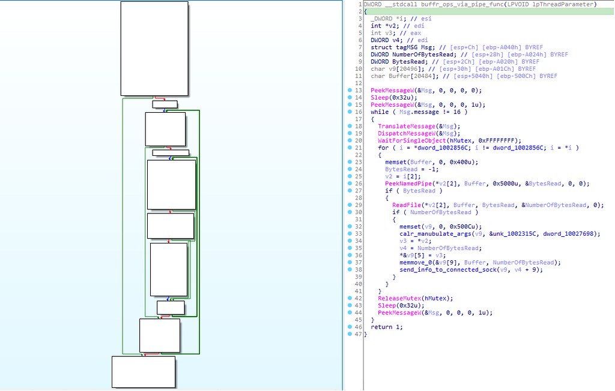Click the unk_1002315C reference
The image size is (615, 391).
[513, 234]
